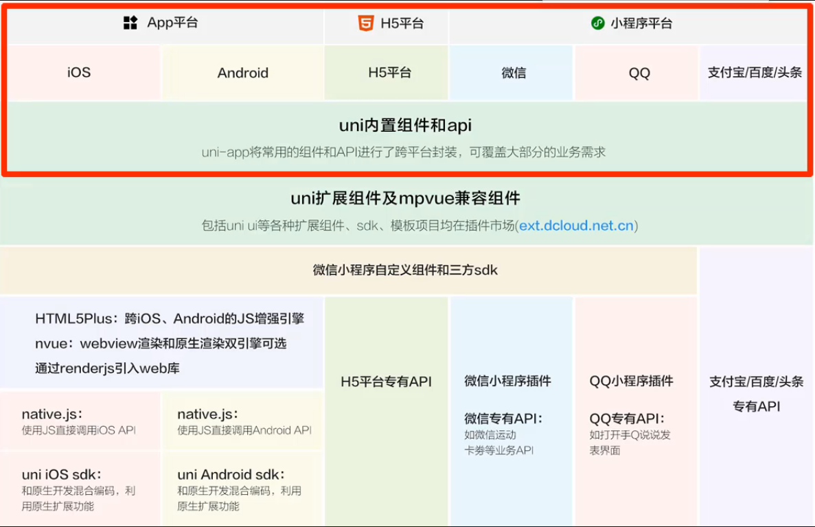Click the HTML5Plus JS增强引擎 line

pos(170,318)
